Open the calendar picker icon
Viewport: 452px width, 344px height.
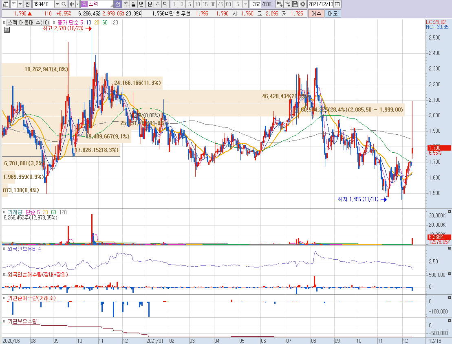[337, 4]
